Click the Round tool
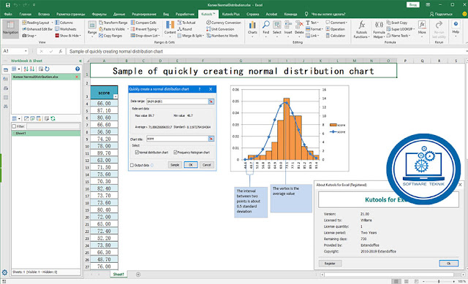The height and width of the screenshot is (284, 468). 184,29
